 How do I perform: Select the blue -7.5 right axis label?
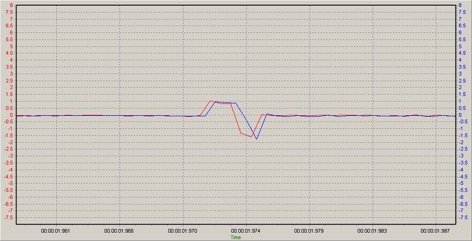coord(463,217)
